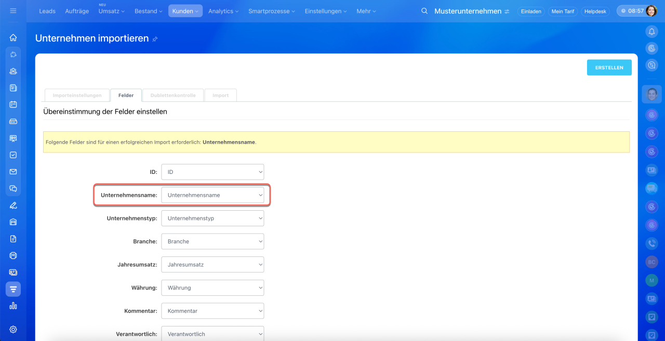Open the mail icon in sidebar
This screenshot has height=341, width=665.
click(13, 172)
